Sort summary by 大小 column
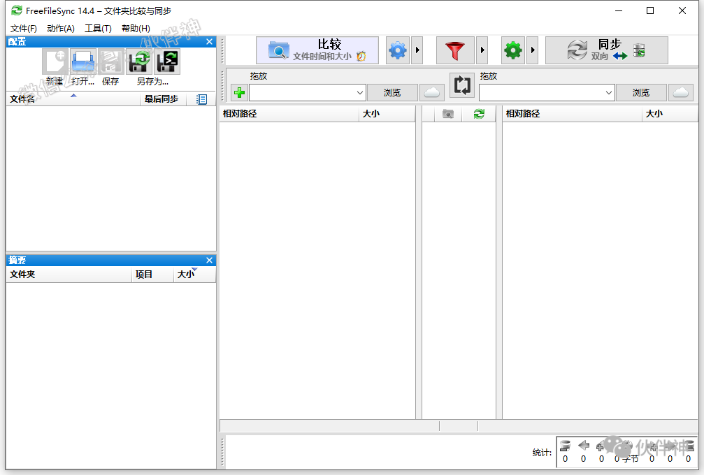The width and height of the screenshot is (704, 475). [x=194, y=275]
